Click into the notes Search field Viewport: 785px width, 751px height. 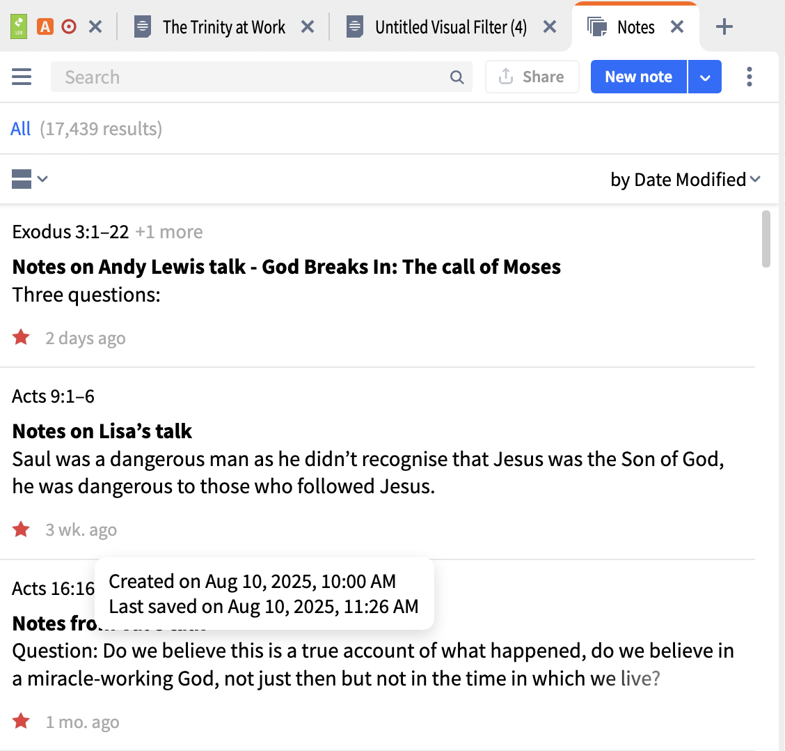click(262, 77)
